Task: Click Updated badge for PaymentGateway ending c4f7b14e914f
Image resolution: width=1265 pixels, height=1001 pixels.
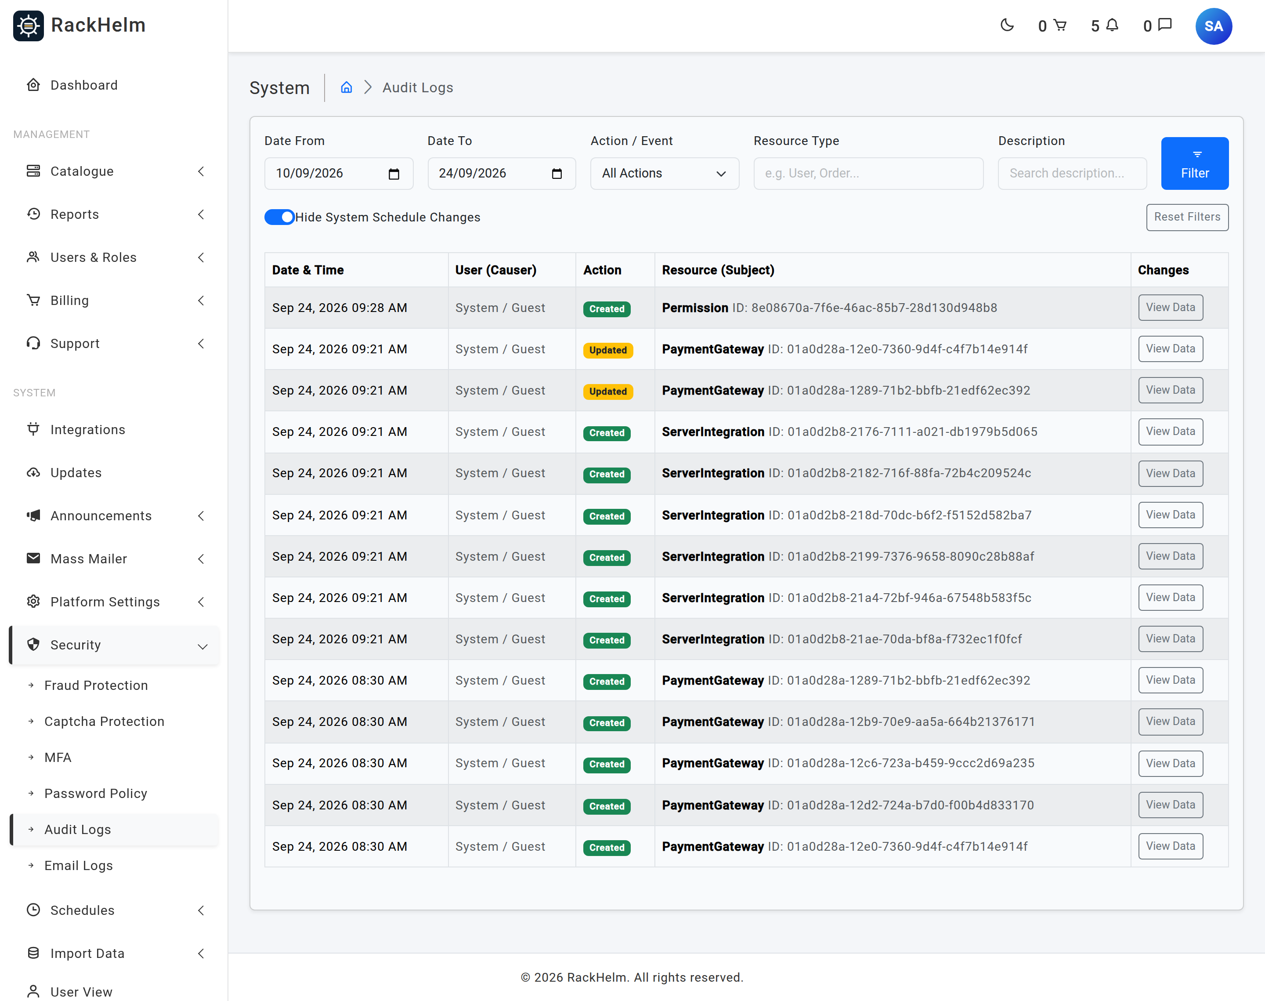Action: click(x=607, y=350)
